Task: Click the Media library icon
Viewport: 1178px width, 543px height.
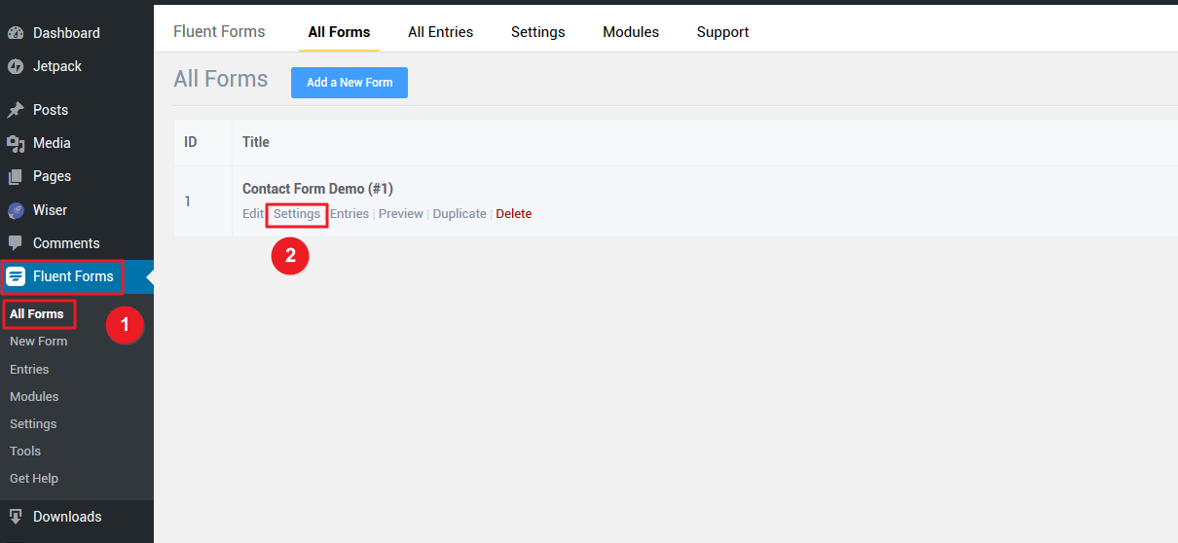Action: pyautogui.click(x=16, y=143)
